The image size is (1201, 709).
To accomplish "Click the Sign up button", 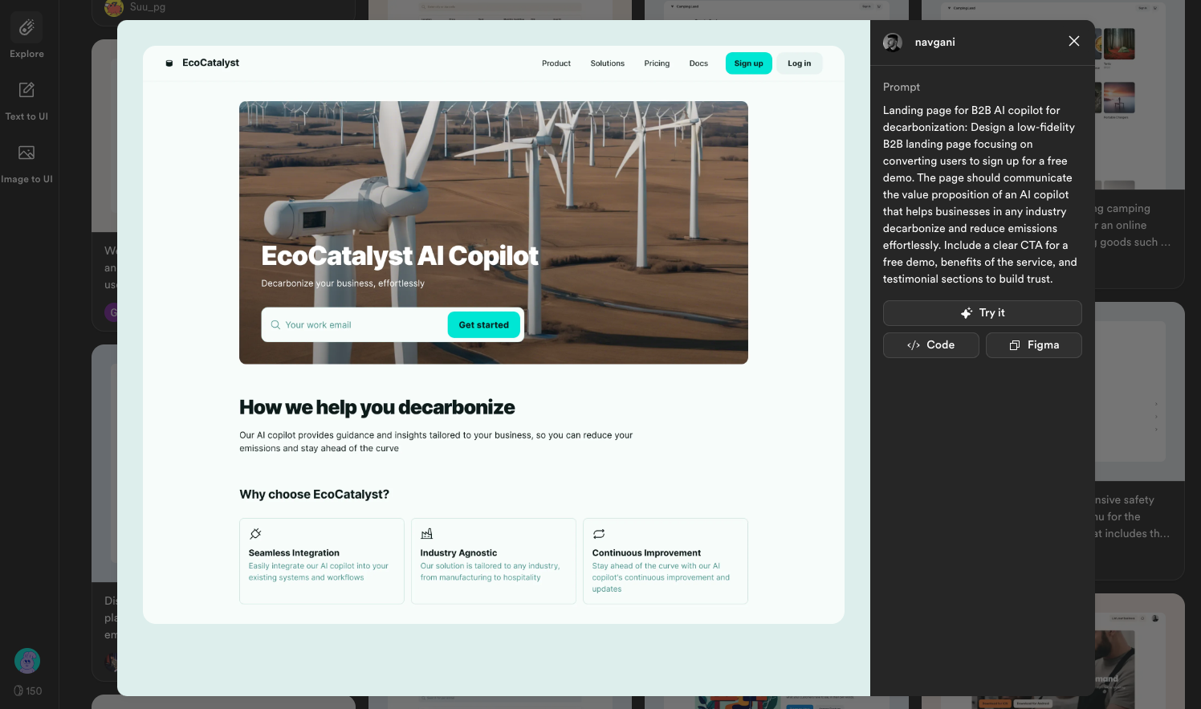I will tap(749, 63).
